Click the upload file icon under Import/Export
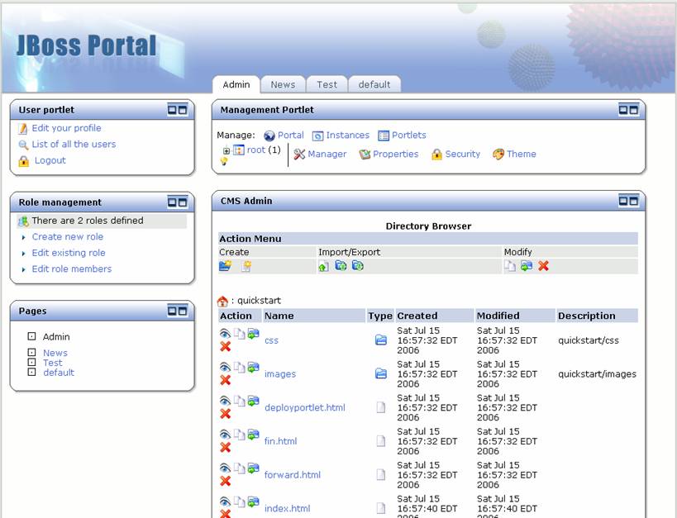 point(323,267)
